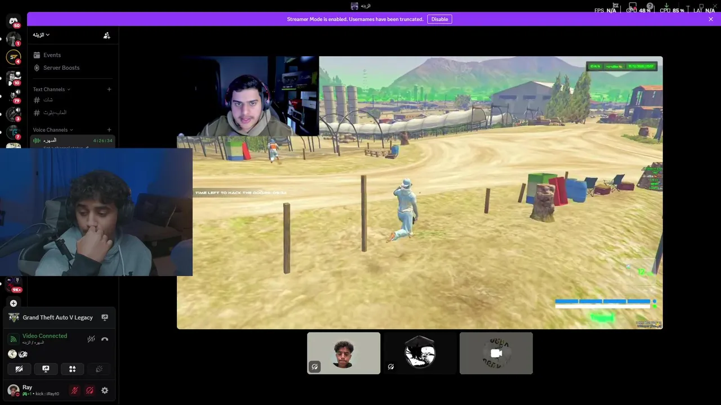This screenshot has height=405, width=721.
Task: Expand the server name dropdown menu
Action: click(41, 35)
